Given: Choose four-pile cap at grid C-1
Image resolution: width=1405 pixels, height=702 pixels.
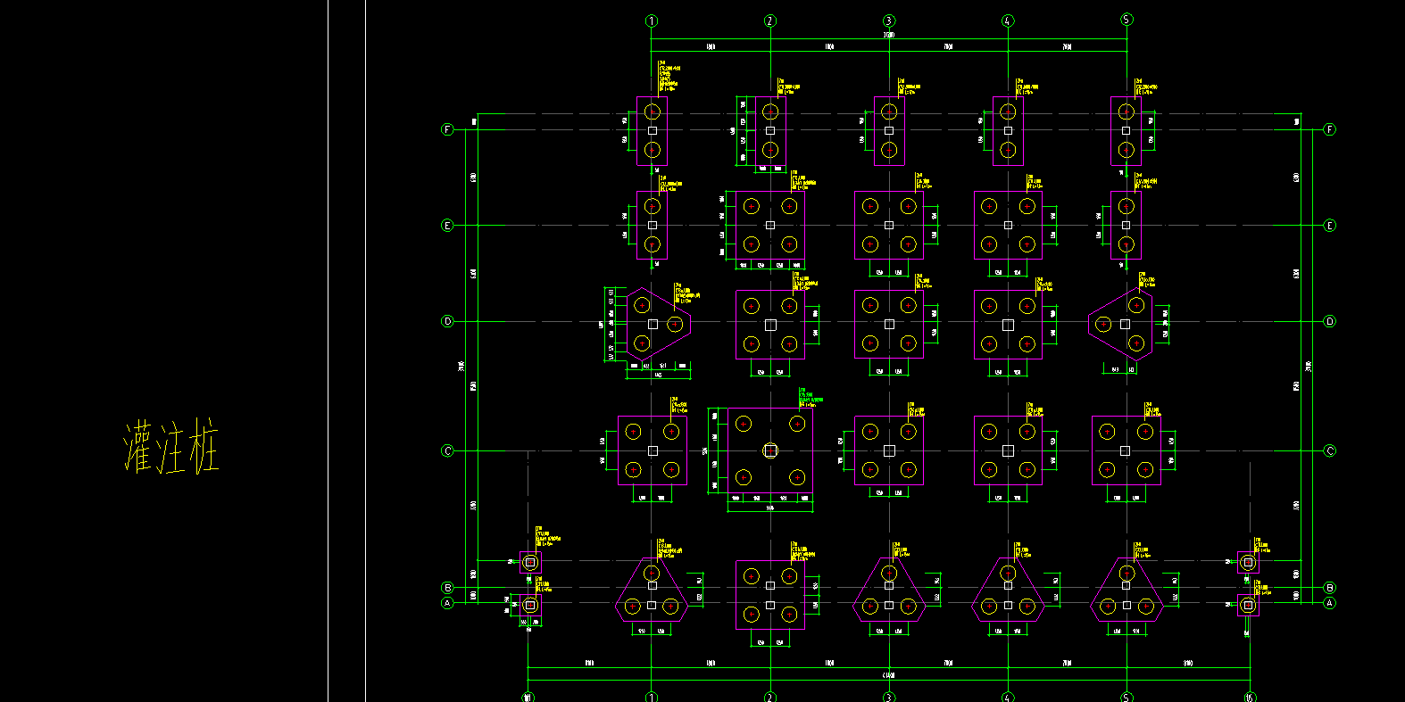Looking at the screenshot, I should [653, 450].
